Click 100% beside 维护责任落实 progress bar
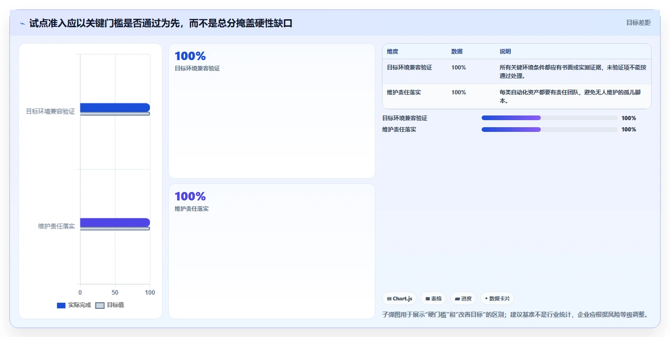The width and height of the screenshot is (670, 337). click(629, 130)
